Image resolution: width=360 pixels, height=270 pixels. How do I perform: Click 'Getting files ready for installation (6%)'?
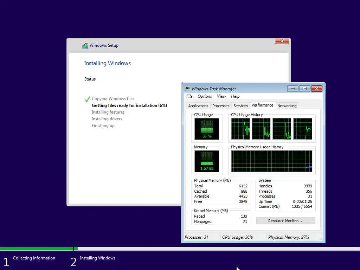pyautogui.click(x=129, y=105)
